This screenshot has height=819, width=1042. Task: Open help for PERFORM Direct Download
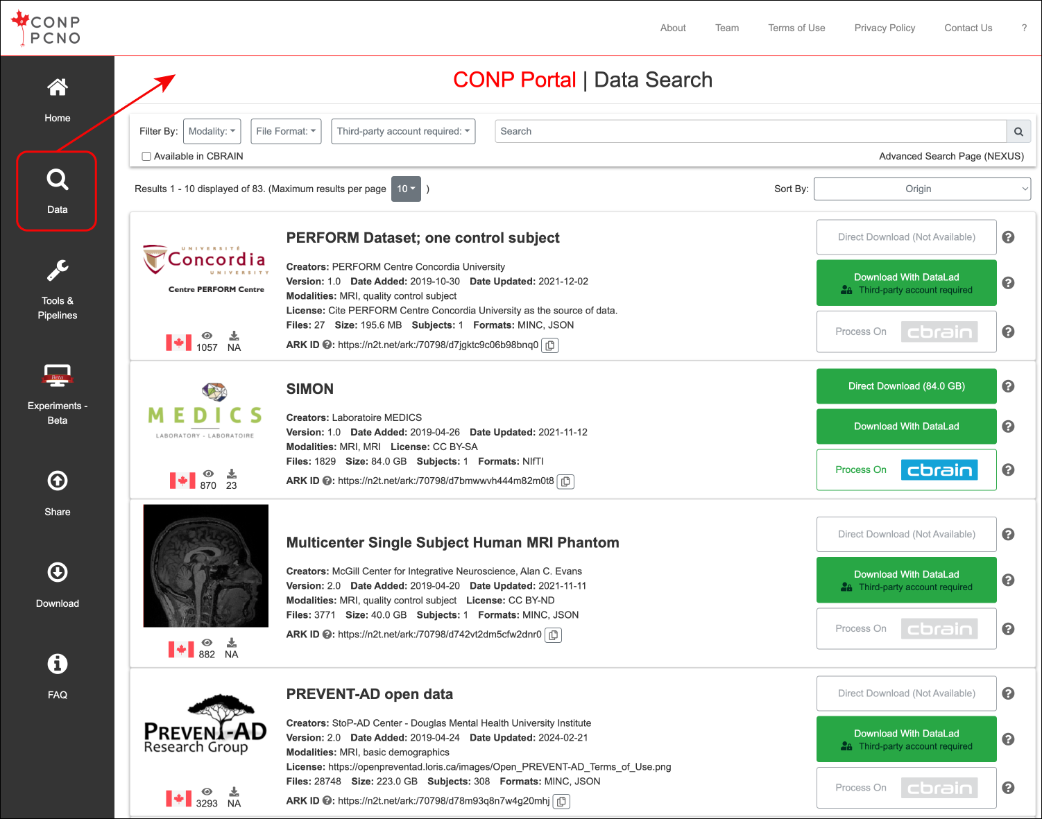pos(1009,237)
